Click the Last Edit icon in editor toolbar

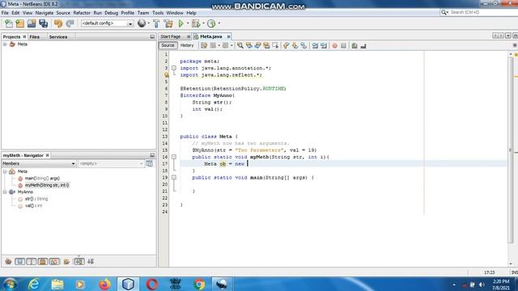click(x=204, y=45)
